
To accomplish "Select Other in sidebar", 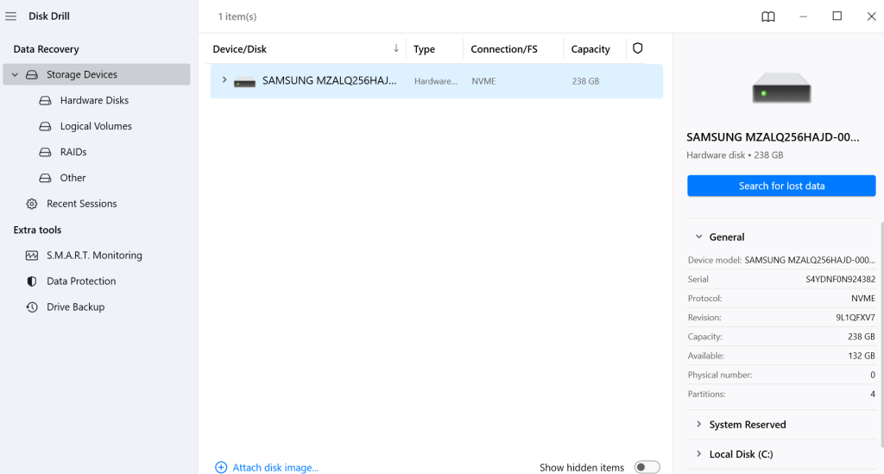I will click(x=73, y=178).
